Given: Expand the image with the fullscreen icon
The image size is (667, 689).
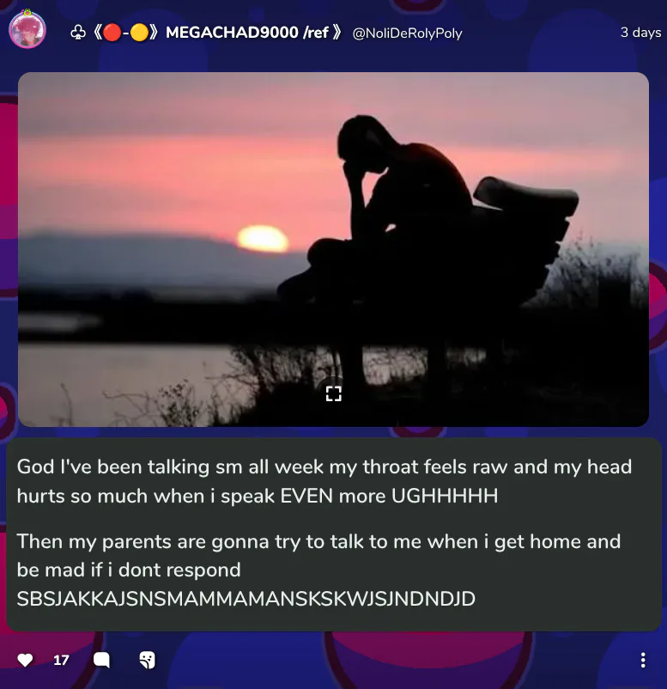Looking at the screenshot, I should coord(334,393).
